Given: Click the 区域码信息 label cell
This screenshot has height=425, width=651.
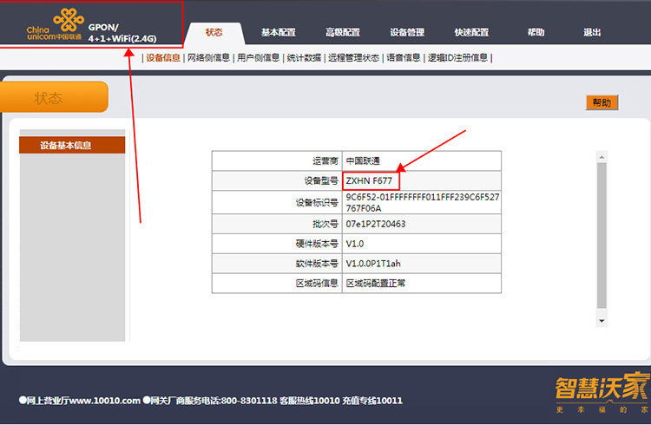Looking at the screenshot, I should [x=277, y=284].
